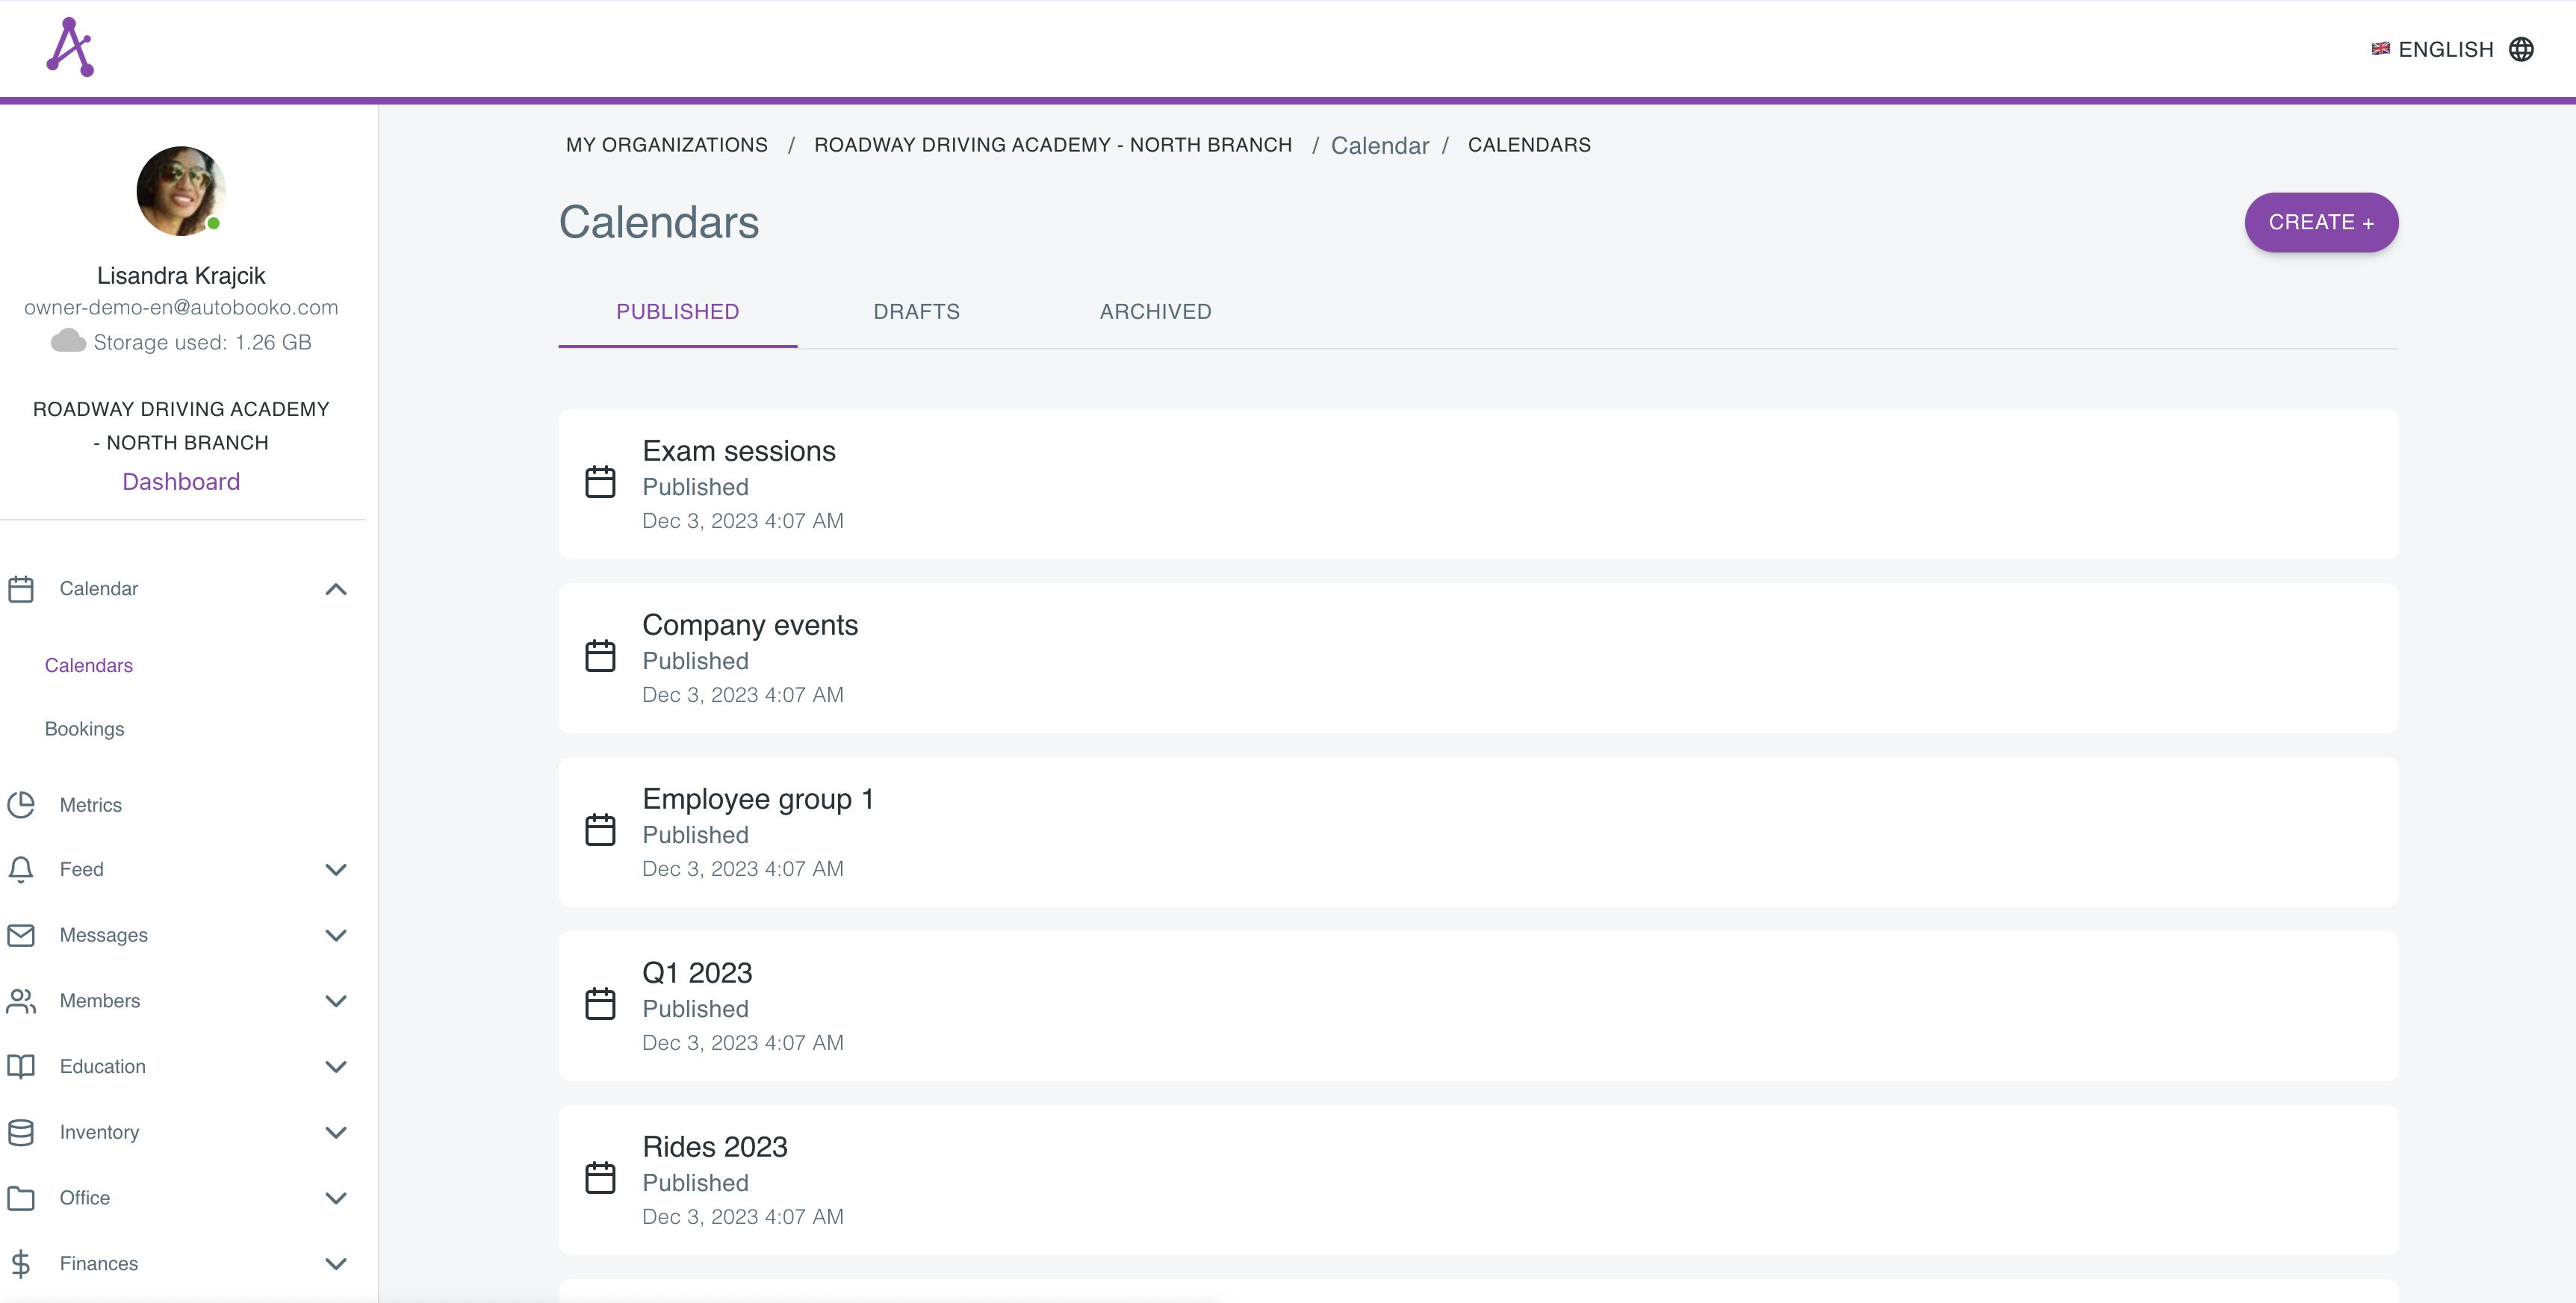
Task: Click the Office folder icon in the sidebar
Action: (x=21, y=1198)
